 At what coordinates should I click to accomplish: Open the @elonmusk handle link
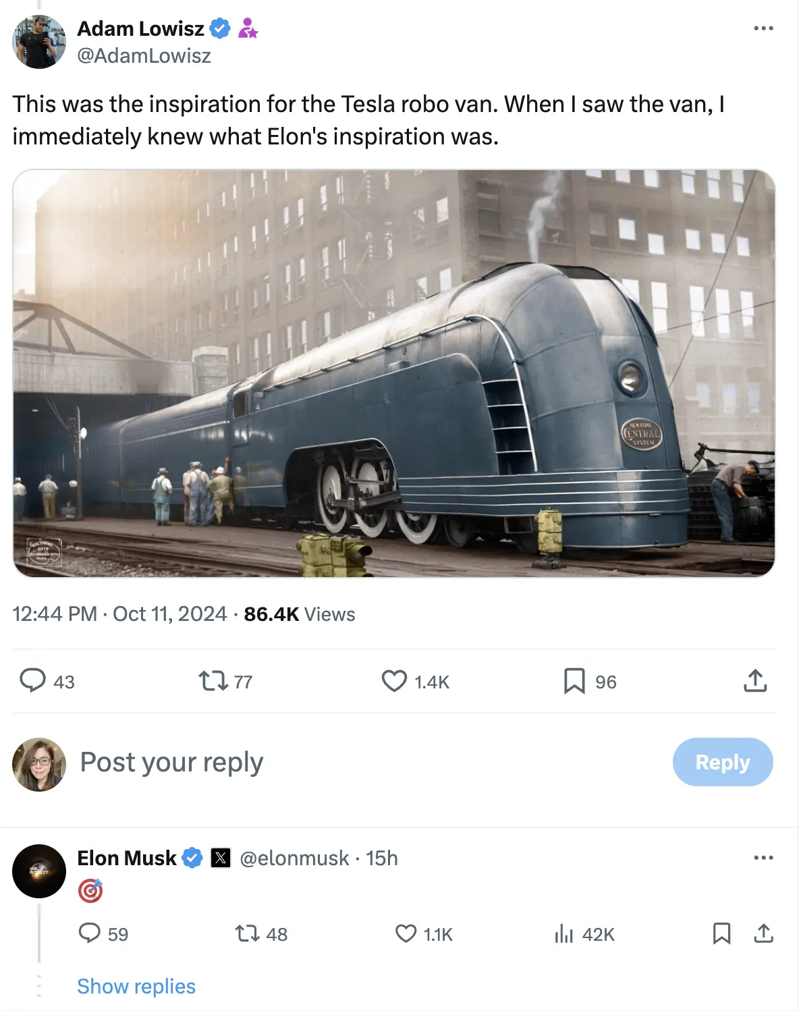[x=294, y=858]
